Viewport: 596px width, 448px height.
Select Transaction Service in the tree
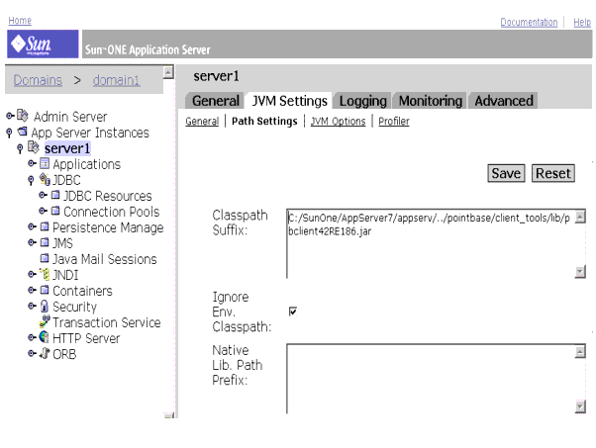107,322
